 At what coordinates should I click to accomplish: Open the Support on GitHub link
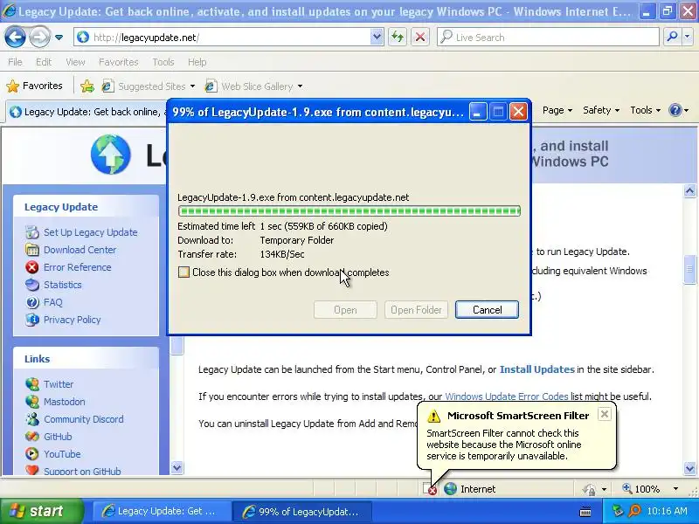(82, 471)
